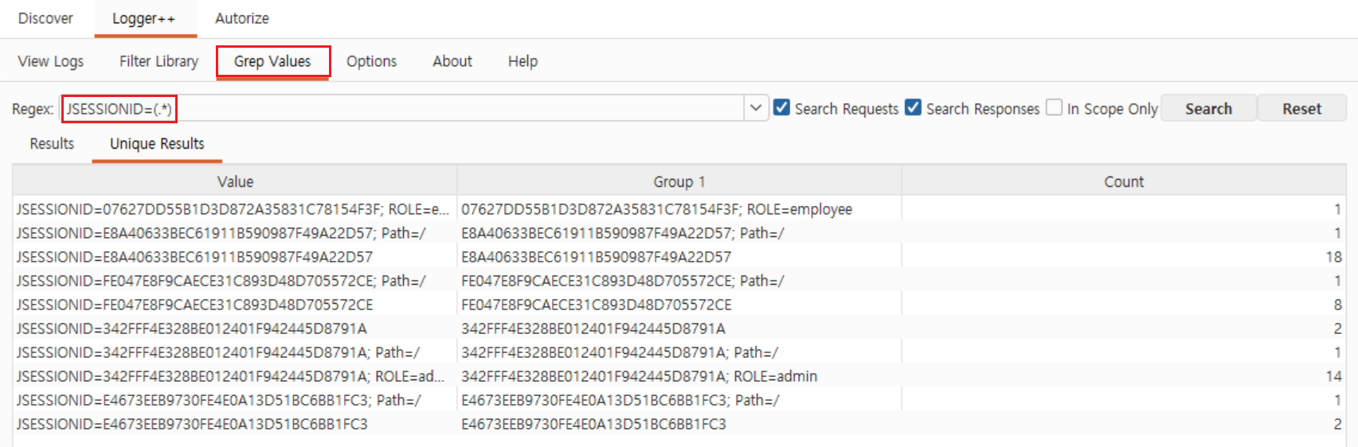
Task: Sort by the Value column header
Action: pos(235,181)
